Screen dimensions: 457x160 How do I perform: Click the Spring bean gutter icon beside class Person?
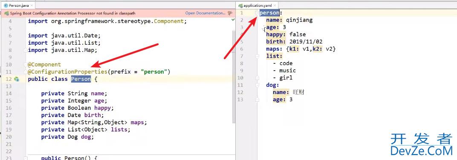pyautogui.click(x=16, y=79)
